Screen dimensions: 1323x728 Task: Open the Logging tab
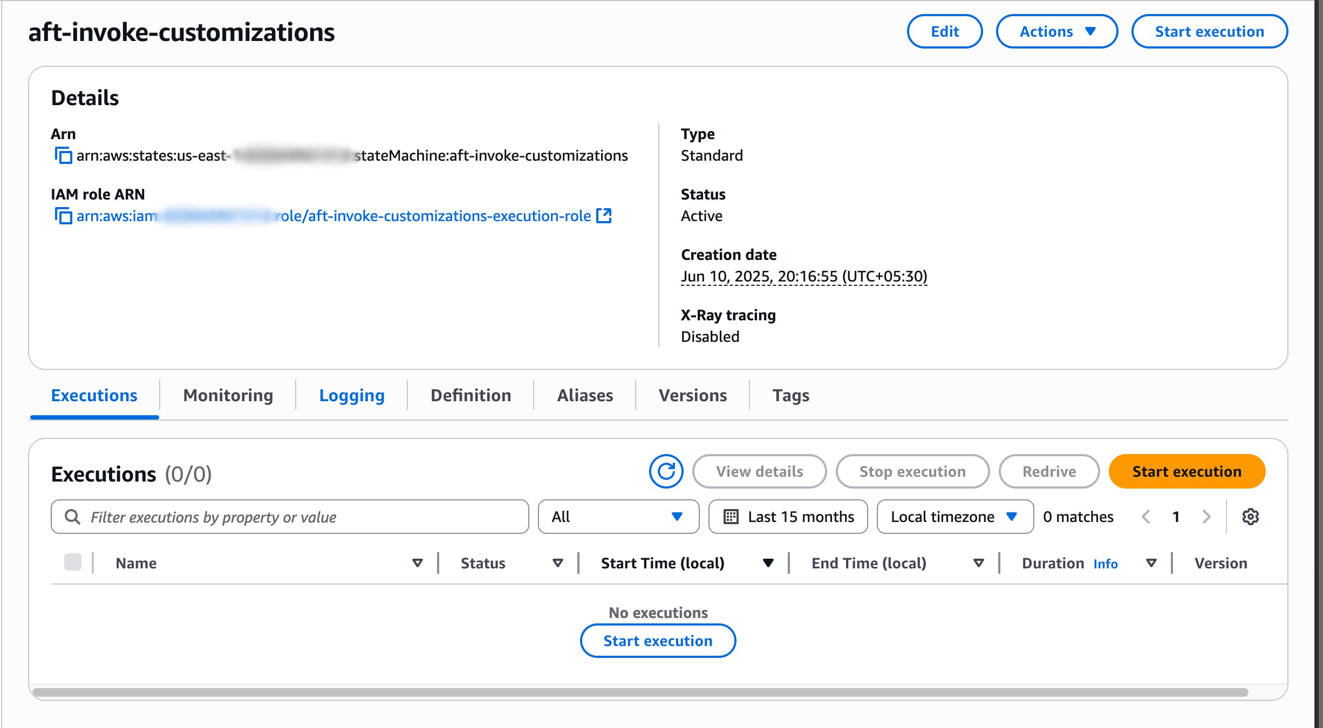[352, 395]
